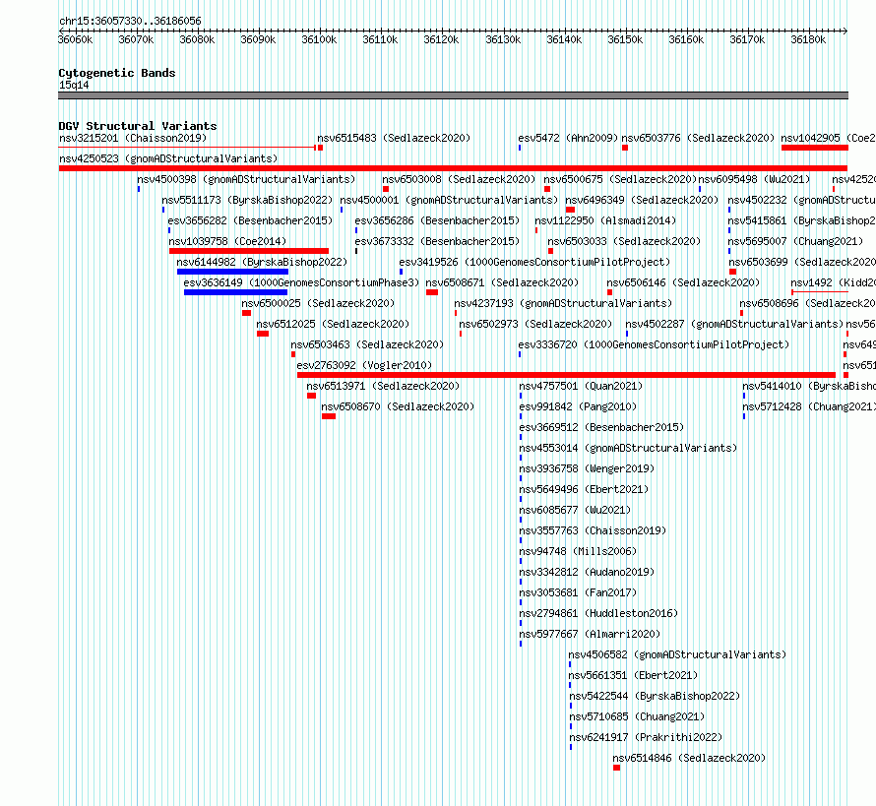The width and height of the screenshot is (876, 806).
Task: Open esv3656282 (Besenbacher2015) label
Action: pyautogui.click(x=250, y=220)
